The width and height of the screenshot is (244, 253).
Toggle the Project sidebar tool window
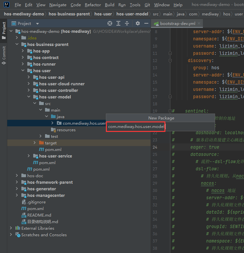pos(4,31)
